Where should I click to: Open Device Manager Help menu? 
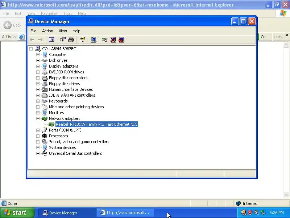tap(76, 31)
